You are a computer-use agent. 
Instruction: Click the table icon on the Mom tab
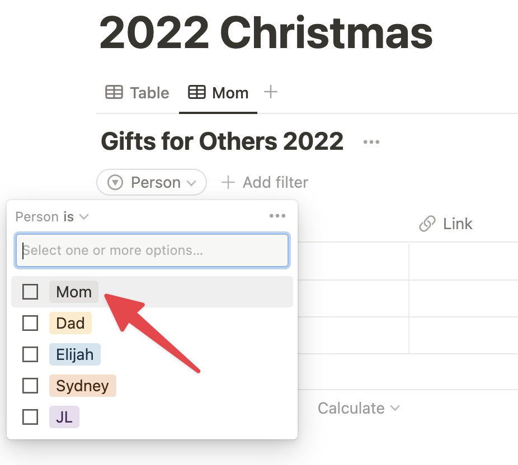pos(197,92)
